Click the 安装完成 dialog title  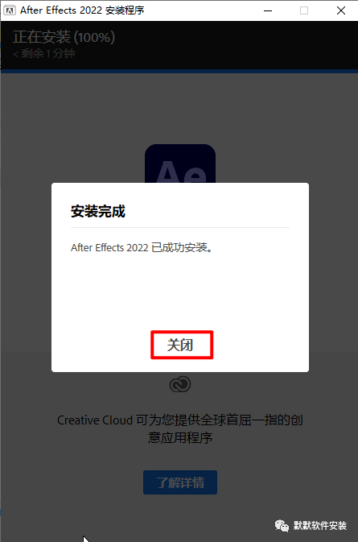98,211
